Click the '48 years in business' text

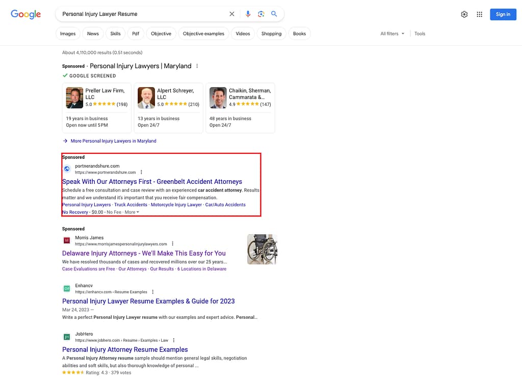point(230,119)
